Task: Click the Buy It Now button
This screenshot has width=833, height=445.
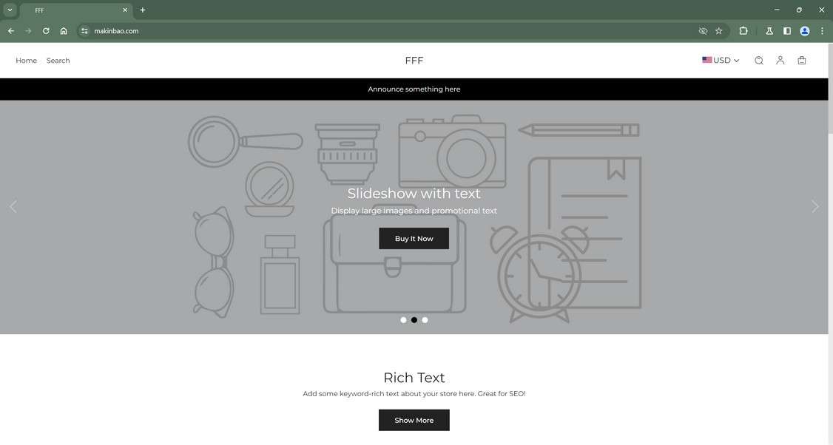Action: [414, 239]
